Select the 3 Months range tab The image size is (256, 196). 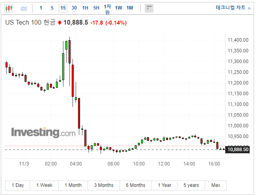[x=104, y=185]
